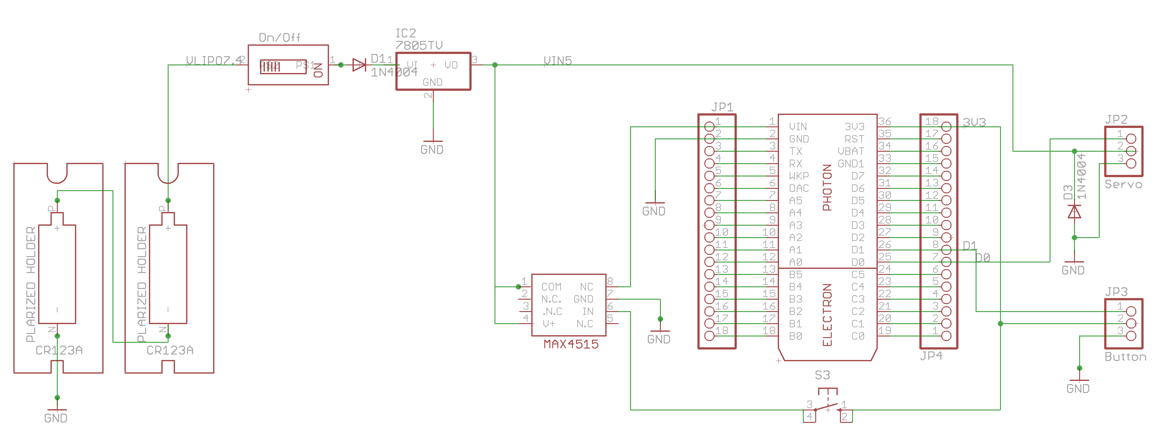Viewport: 1162px width, 446px height.
Task: Select the left CR123A battery holder
Action: click(x=58, y=268)
